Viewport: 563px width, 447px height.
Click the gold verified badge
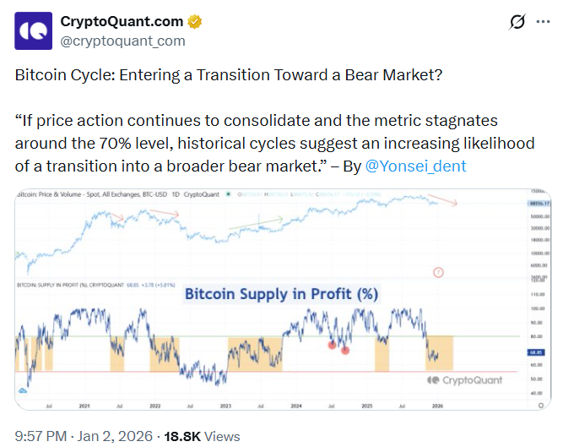pyautogui.click(x=190, y=20)
